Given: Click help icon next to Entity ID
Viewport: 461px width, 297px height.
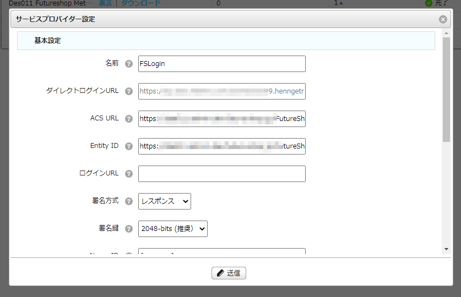Looking at the screenshot, I should point(129,146).
